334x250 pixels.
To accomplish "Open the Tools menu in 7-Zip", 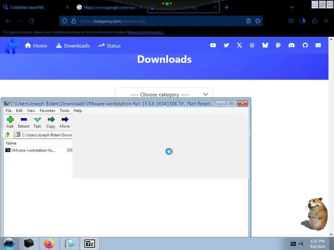I will point(64,111).
